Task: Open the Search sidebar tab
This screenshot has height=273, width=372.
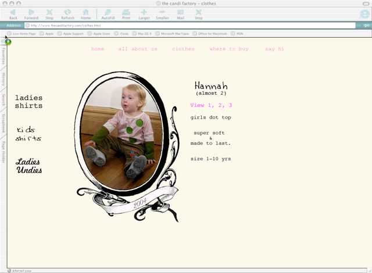Action: 3,100
